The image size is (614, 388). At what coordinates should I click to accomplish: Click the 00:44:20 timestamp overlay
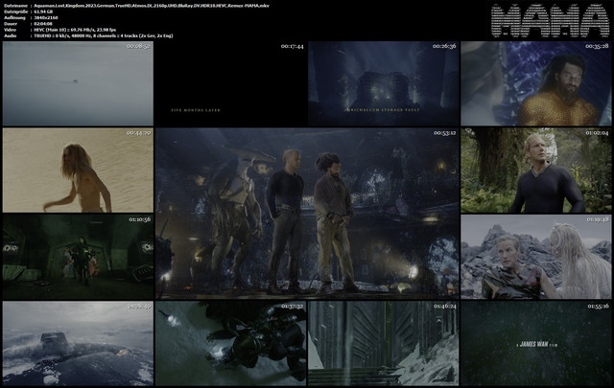[138, 133]
